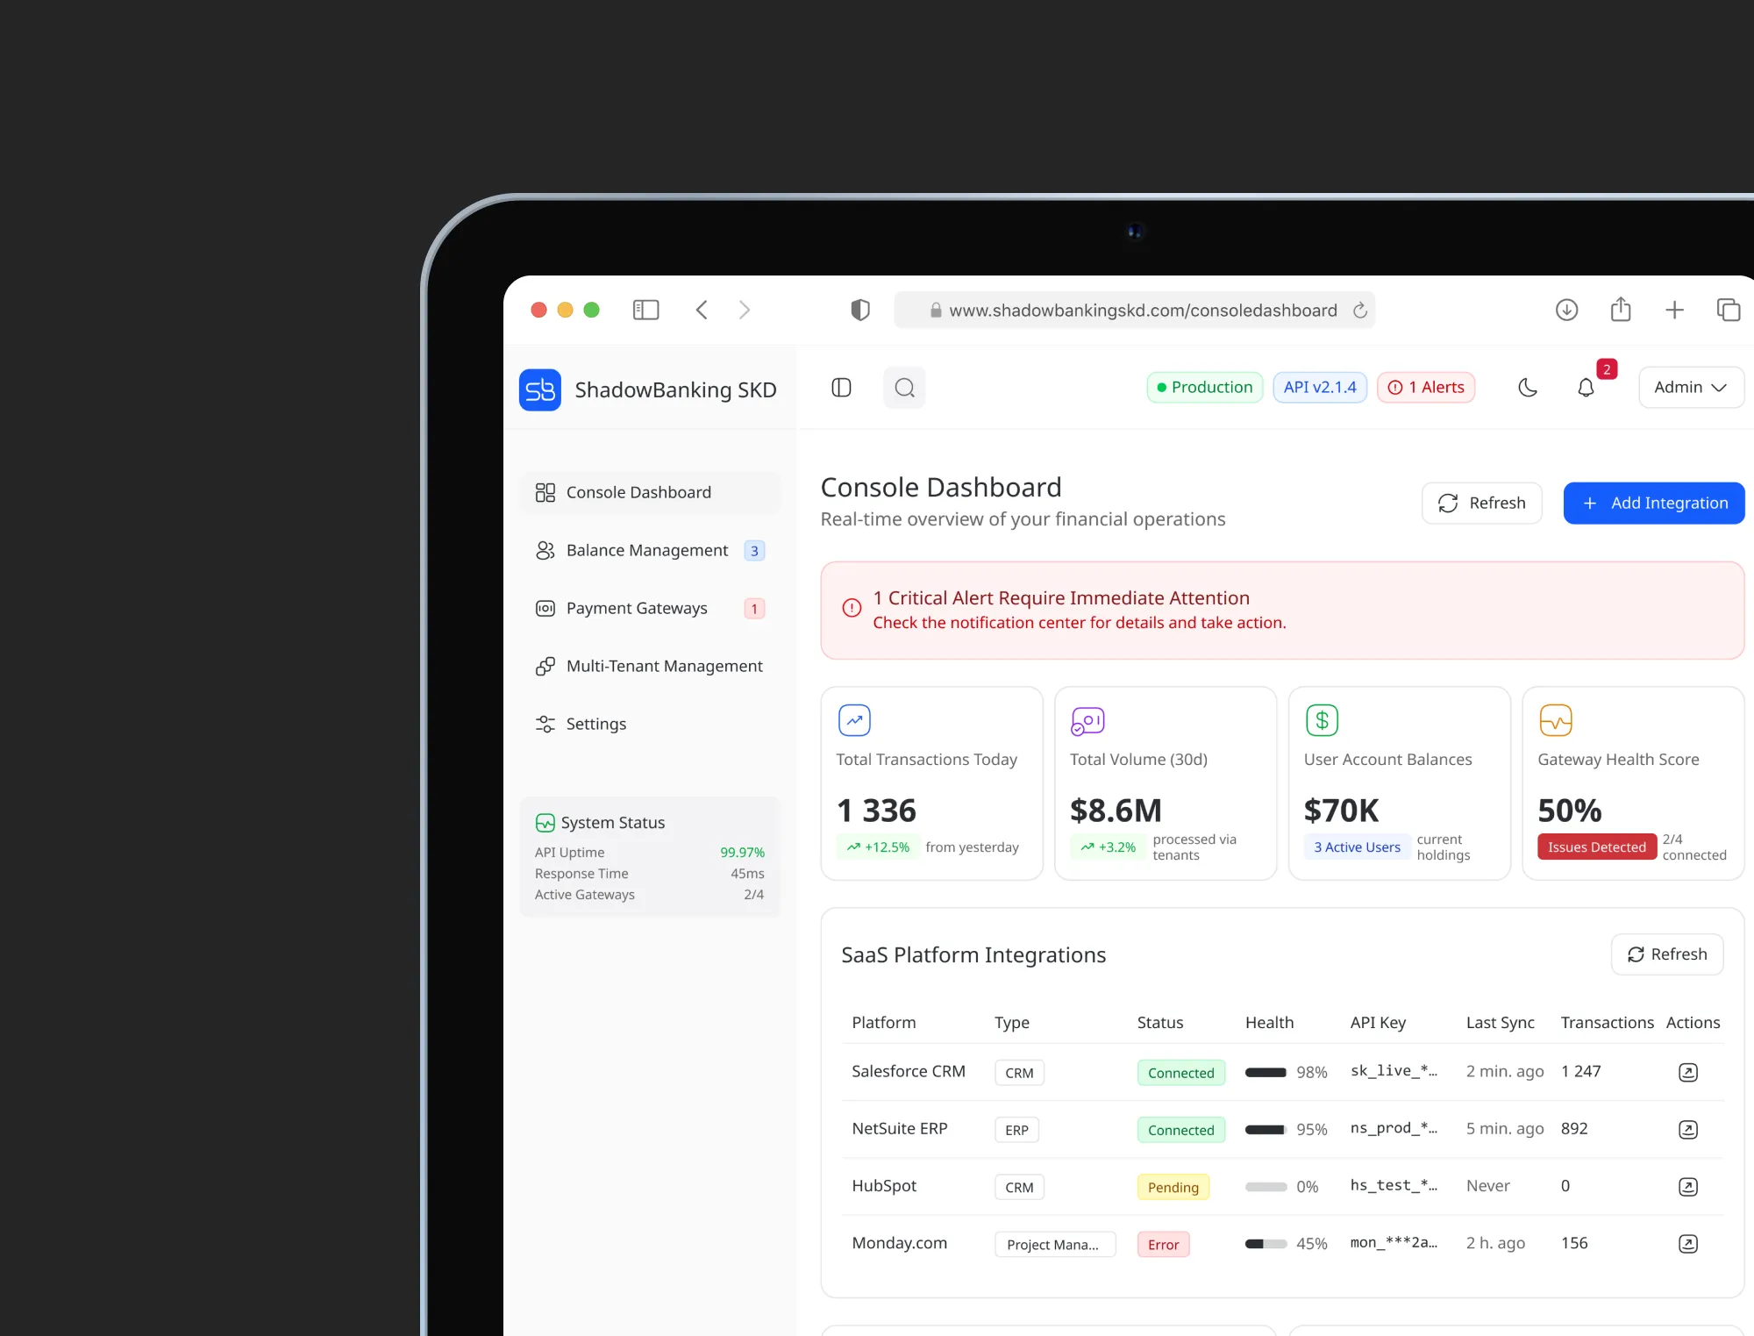
Task: Toggle the browser sidebar icon
Action: pos(645,310)
